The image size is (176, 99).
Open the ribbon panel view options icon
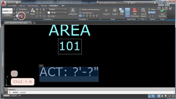pyautogui.click(x=63, y=5)
